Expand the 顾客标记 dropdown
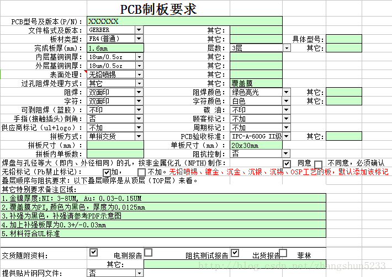The image size is (392, 277). [287, 119]
